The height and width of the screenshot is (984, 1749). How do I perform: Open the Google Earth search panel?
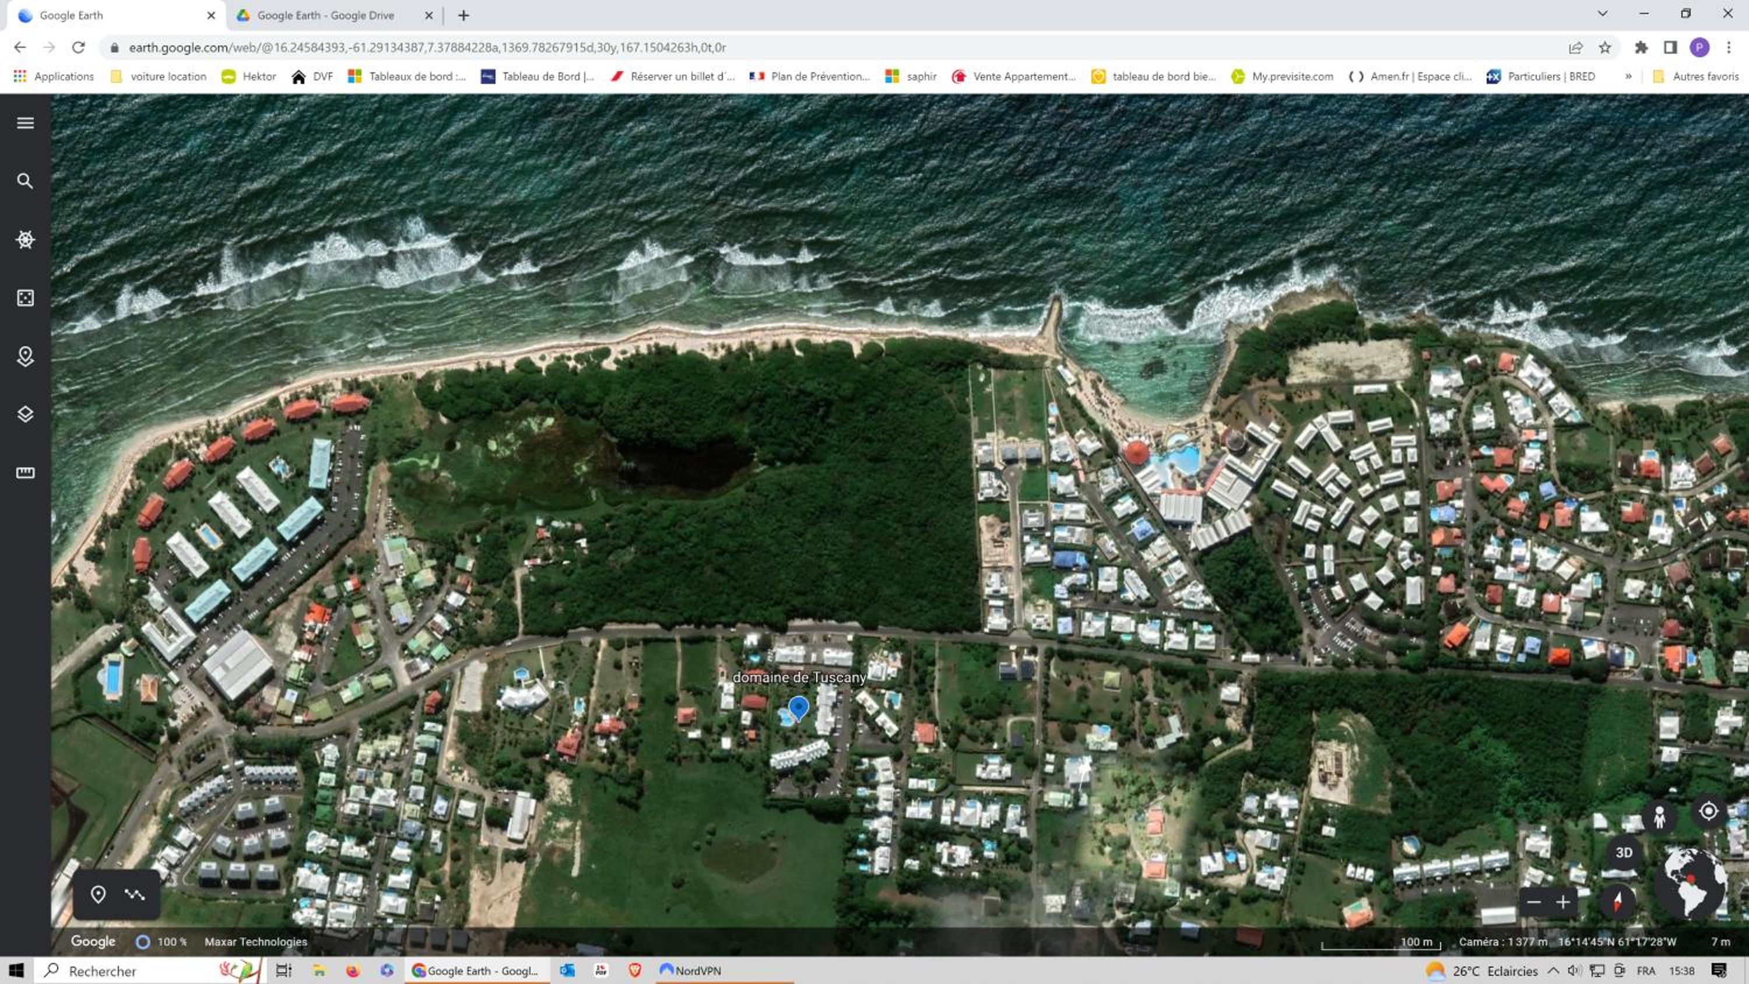point(25,181)
